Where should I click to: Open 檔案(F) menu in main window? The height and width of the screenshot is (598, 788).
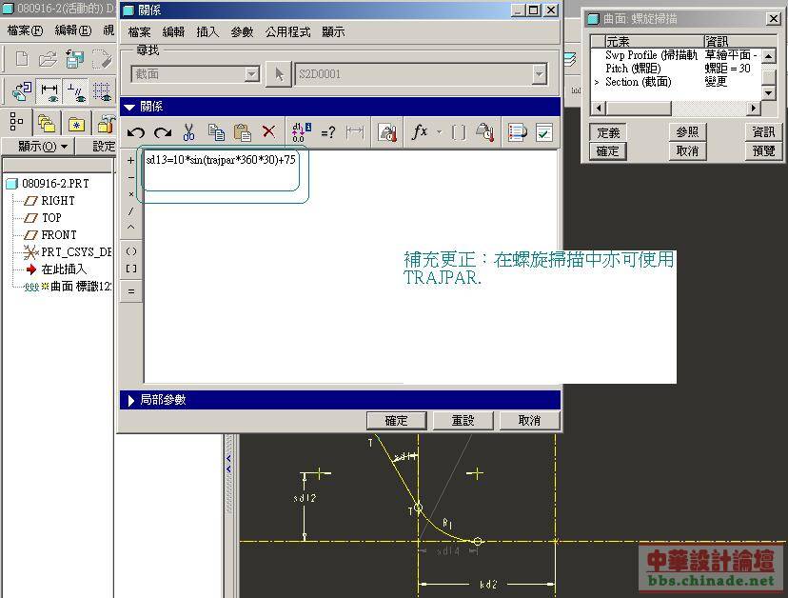[25, 30]
